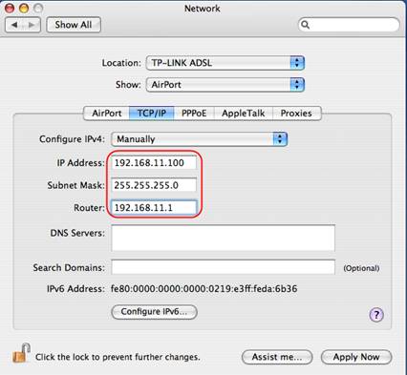407x375 pixels.
Task: Open the Location dropdown showing TP-LINK ADSL
Action: (x=225, y=63)
